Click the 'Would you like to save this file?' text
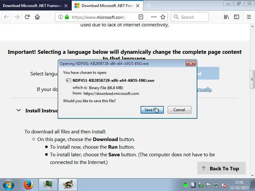This screenshot has height=191, width=255. click(90, 101)
